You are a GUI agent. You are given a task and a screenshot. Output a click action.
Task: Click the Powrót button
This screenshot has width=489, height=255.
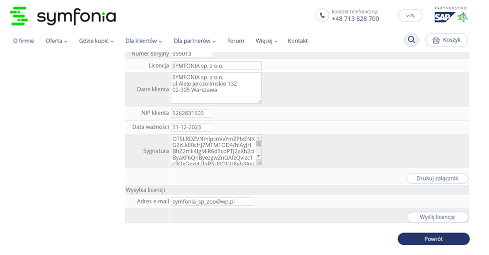coord(433,239)
